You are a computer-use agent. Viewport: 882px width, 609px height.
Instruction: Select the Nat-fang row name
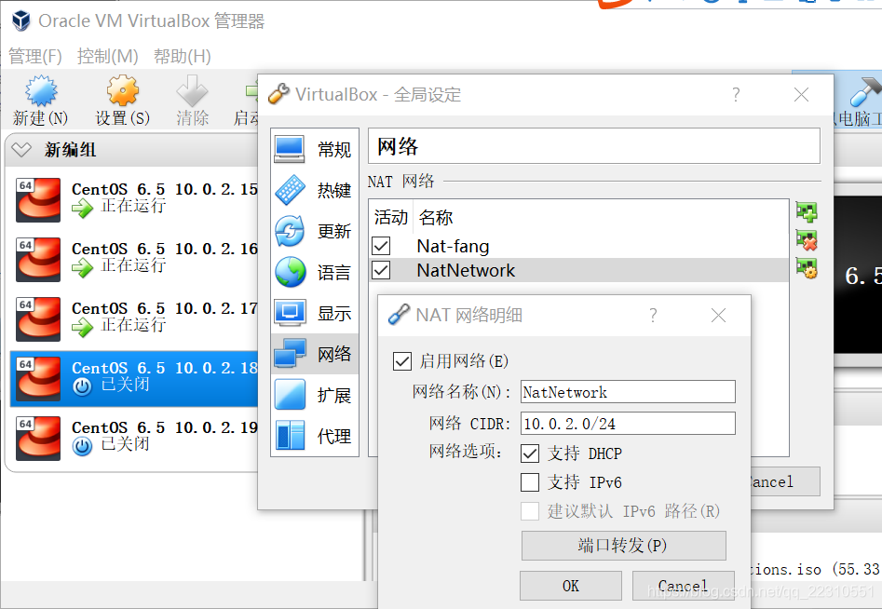coord(453,246)
